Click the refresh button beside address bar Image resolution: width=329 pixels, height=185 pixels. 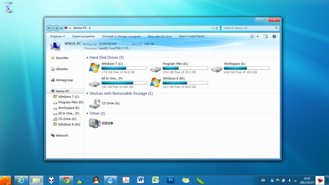217,28
